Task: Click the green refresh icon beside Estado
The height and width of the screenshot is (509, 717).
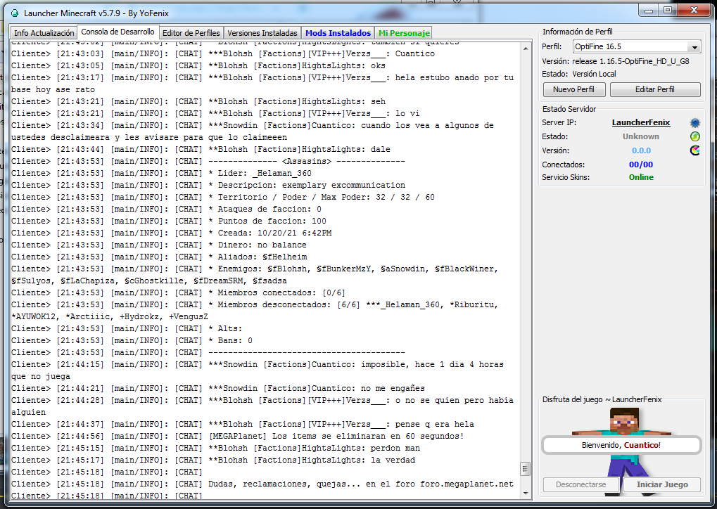Action: pyautogui.click(x=695, y=136)
